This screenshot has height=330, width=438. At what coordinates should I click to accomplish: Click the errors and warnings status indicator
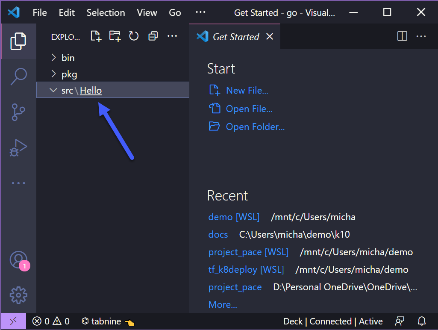51,321
